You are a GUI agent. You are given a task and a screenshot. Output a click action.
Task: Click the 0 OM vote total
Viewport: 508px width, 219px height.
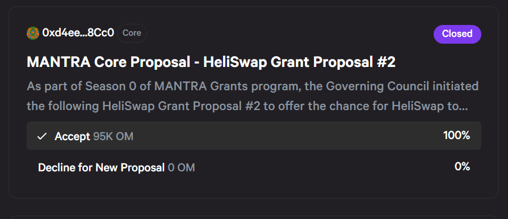coord(181,167)
